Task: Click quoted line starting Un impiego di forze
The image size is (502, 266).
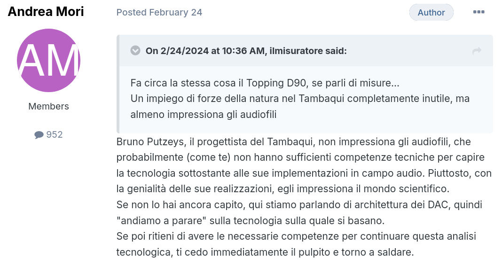Action: 300,99
